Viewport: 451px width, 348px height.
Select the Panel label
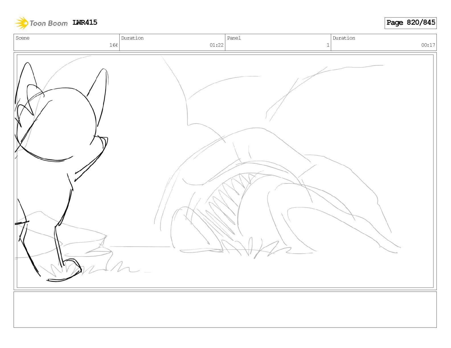(234, 38)
